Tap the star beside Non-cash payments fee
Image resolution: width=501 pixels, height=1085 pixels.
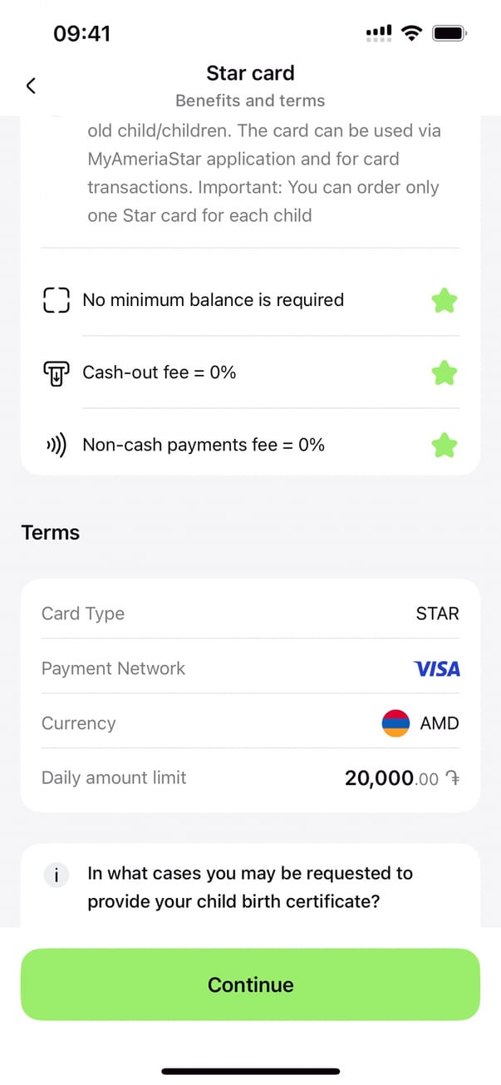click(445, 446)
